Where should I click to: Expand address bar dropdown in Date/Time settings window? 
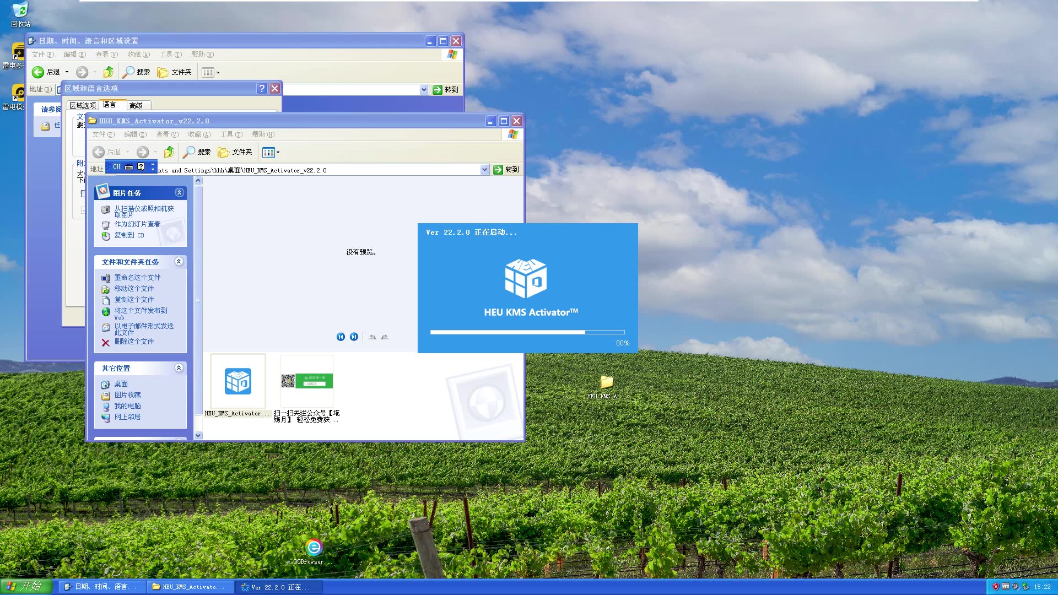pyautogui.click(x=424, y=90)
